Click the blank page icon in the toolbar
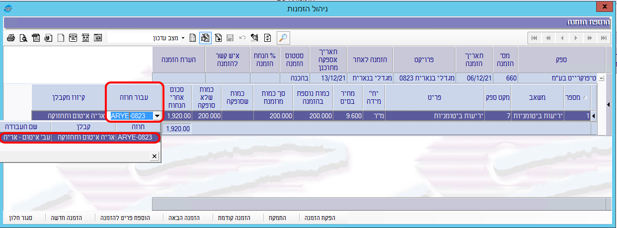Viewport: 617px width, 228px height. [x=60, y=38]
